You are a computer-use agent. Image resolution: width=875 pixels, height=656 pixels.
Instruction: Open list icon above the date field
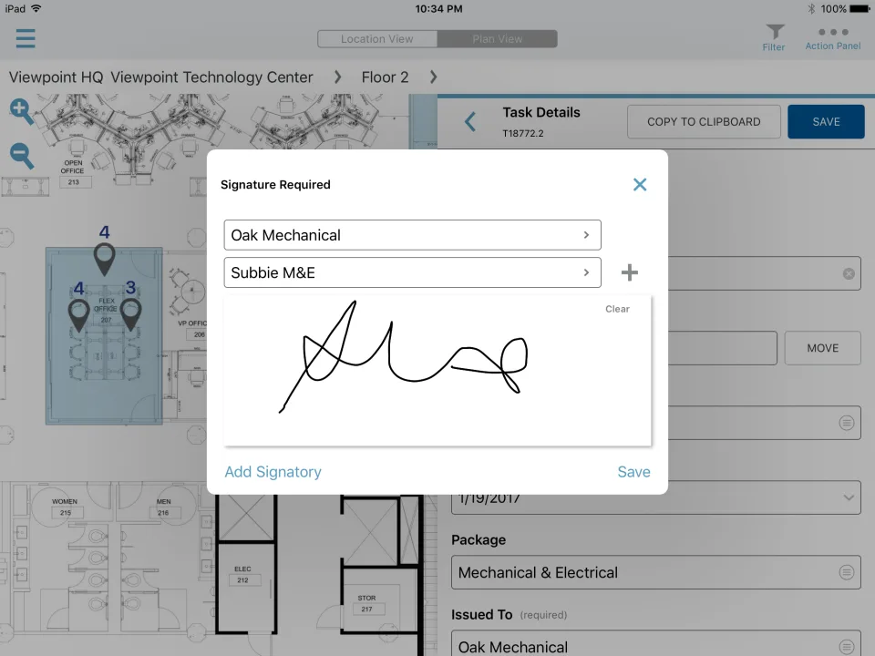[847, 423]
